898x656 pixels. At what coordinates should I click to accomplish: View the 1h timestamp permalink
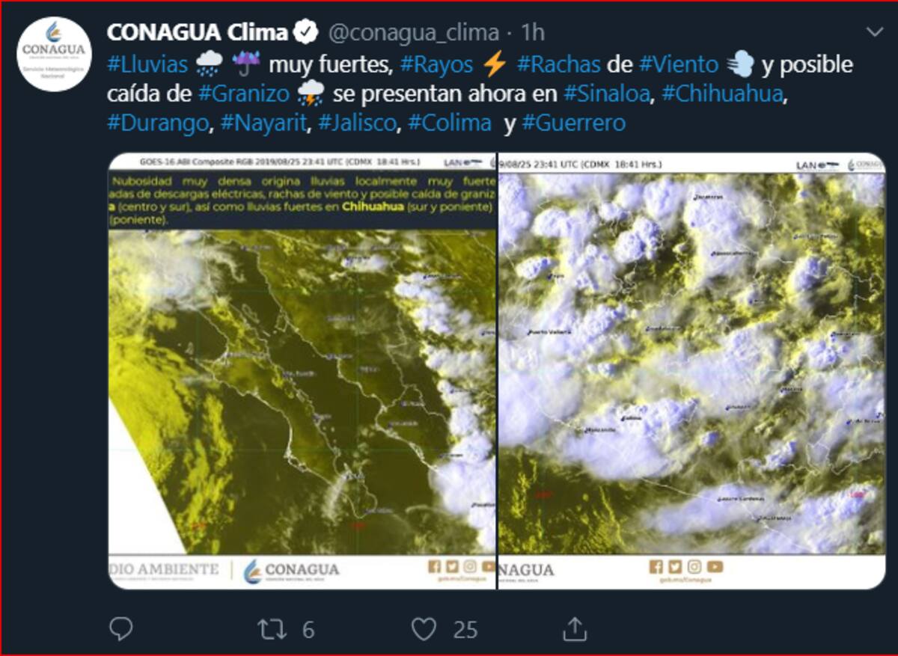532,33
